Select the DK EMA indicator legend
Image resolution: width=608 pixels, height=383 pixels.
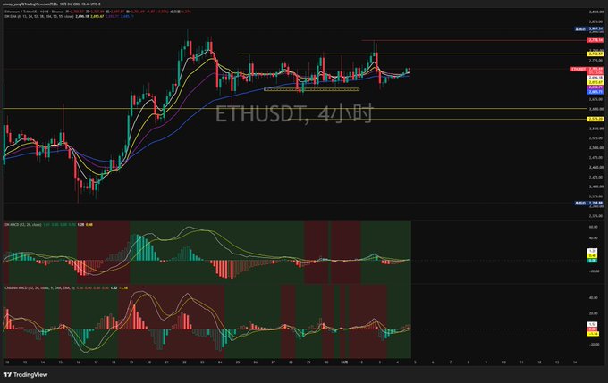click(38, 17)
